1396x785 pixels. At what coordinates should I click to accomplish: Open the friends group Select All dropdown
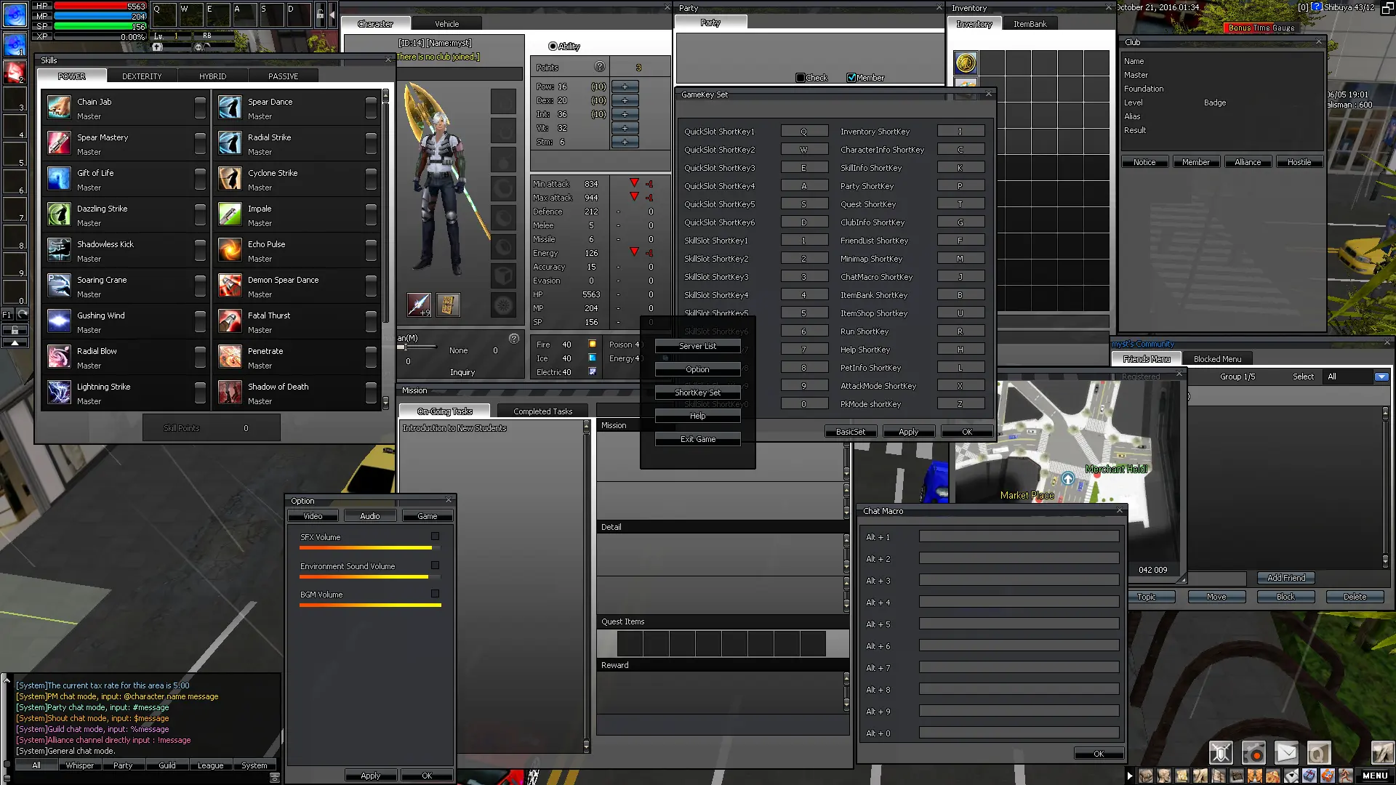click(1381, 377)
